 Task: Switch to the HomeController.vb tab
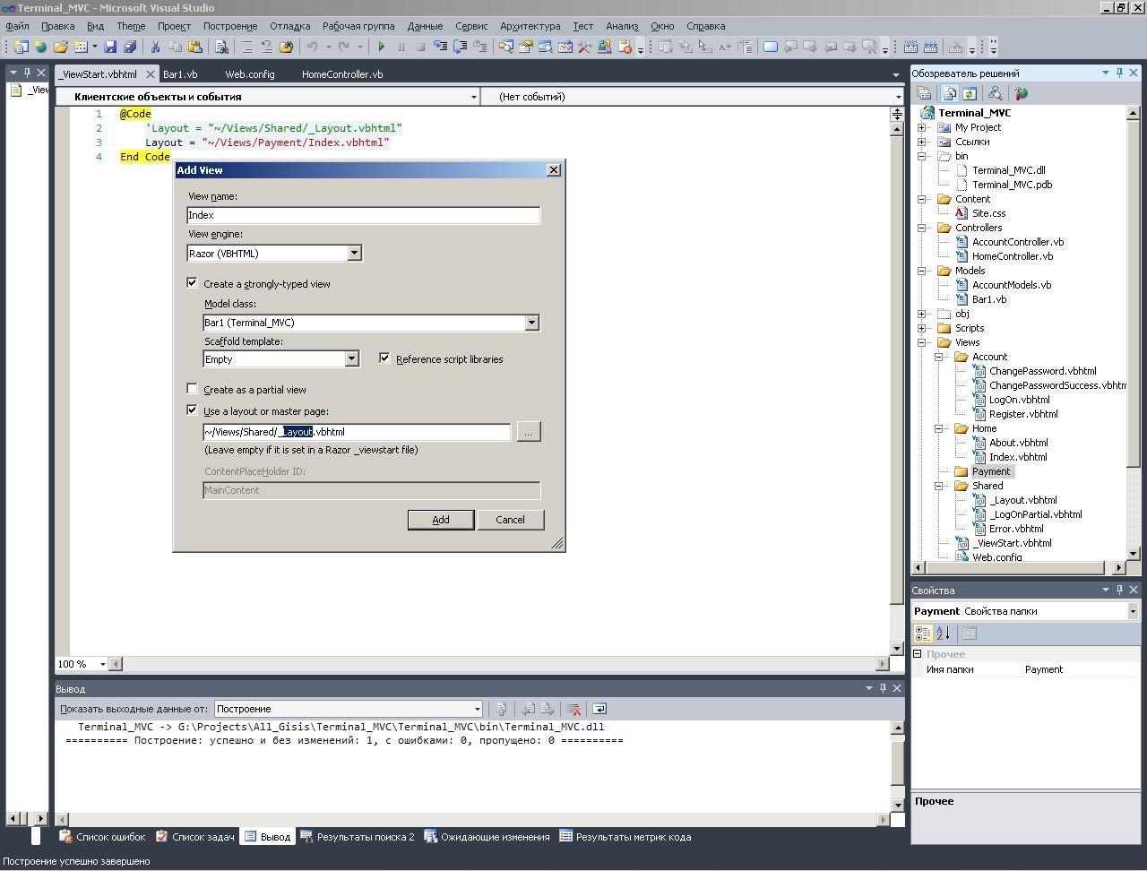pyautogui.click(x=342, y=74)
